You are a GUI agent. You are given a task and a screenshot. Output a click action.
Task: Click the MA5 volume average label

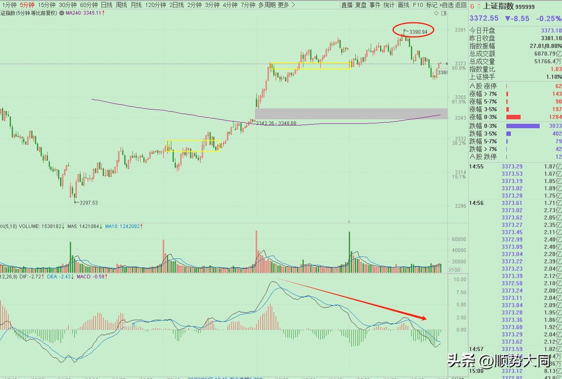85,227
